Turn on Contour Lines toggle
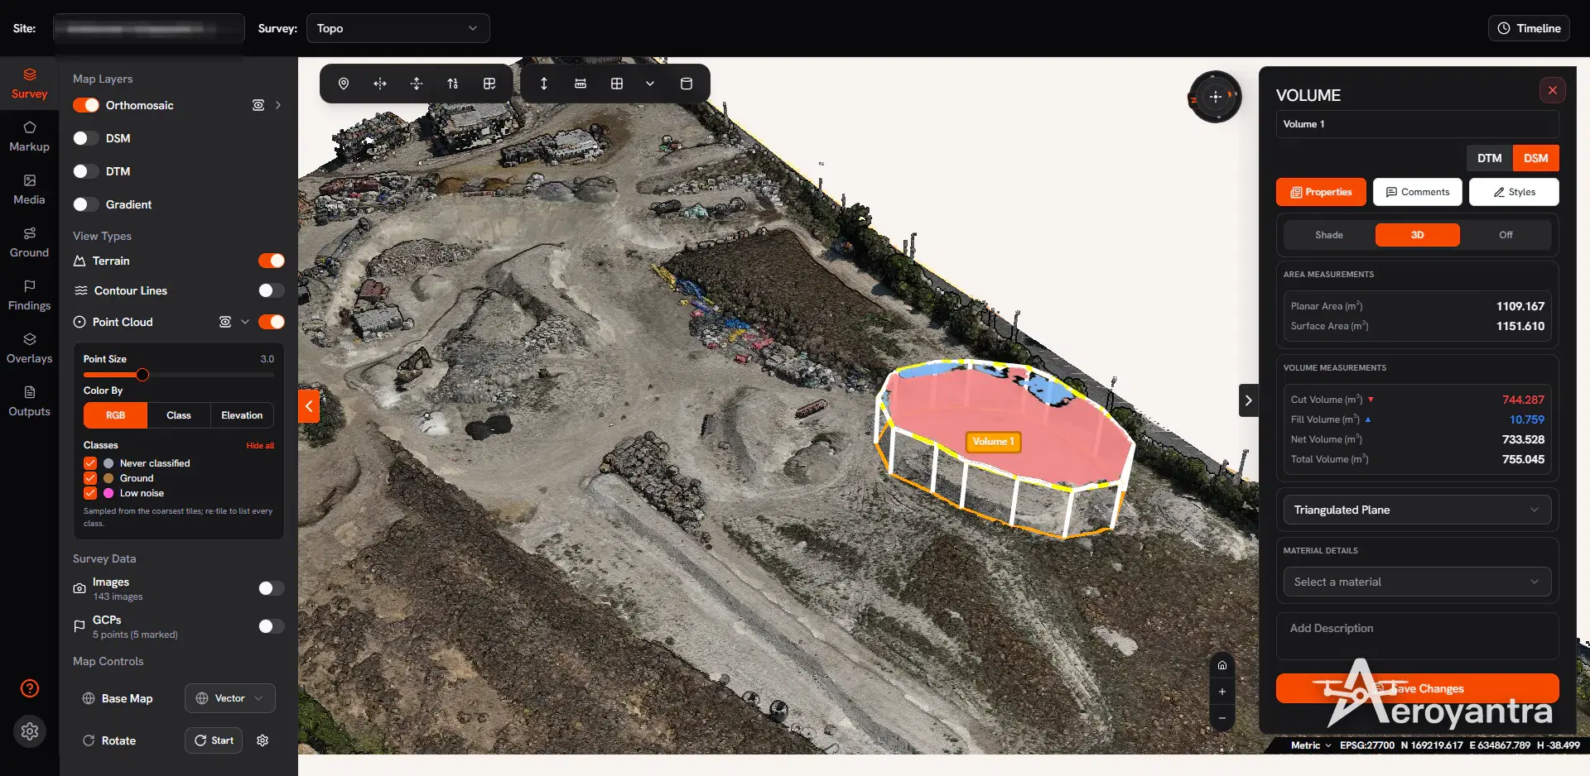Screen dimensions: 1590x776 click(x=272, y=290)
